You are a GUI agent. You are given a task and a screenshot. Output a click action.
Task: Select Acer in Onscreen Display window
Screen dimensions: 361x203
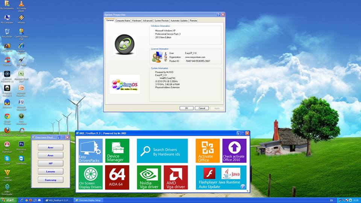50,147
